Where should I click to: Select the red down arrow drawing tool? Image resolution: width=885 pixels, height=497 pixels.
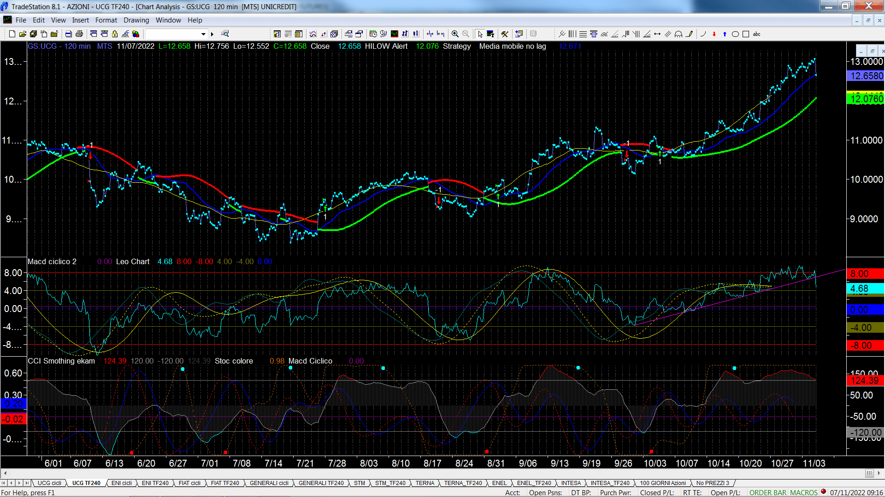714,34
